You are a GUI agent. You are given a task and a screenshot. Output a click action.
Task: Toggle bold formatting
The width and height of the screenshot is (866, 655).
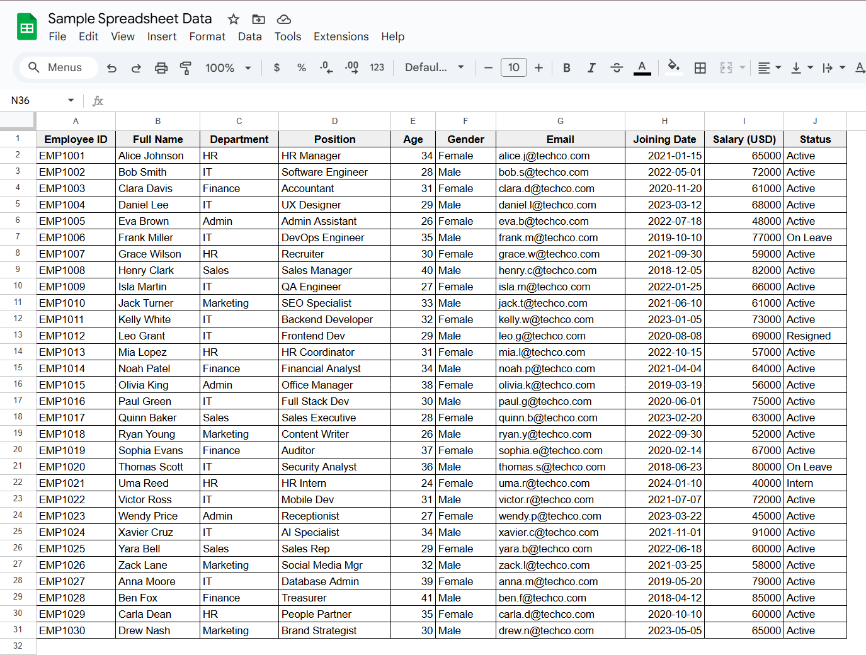coord(566,67)
